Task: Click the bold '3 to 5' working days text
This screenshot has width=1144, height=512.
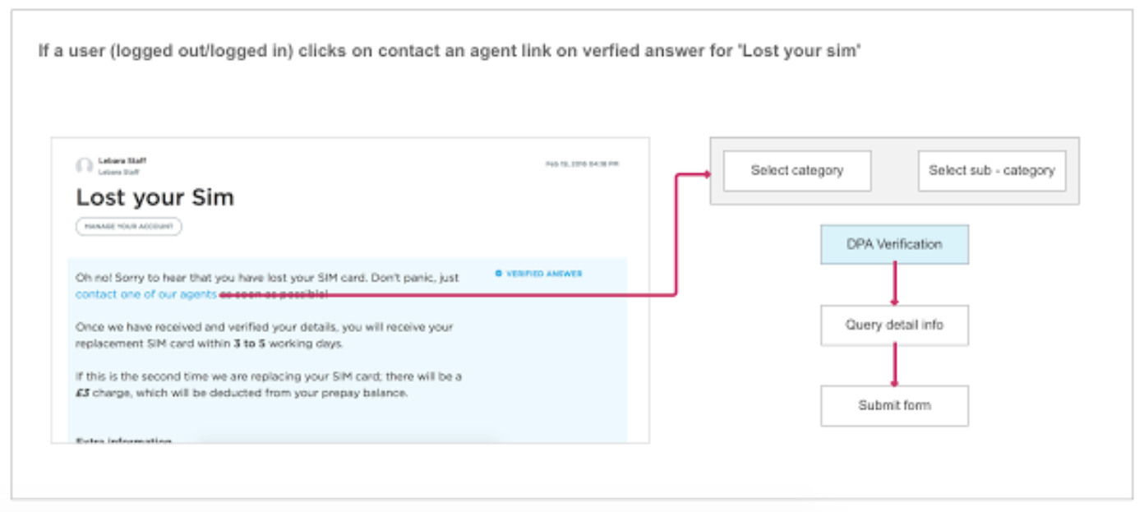Action: click(x=251, y=344)
